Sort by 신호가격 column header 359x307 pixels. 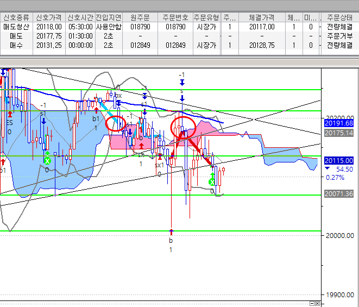48,17
